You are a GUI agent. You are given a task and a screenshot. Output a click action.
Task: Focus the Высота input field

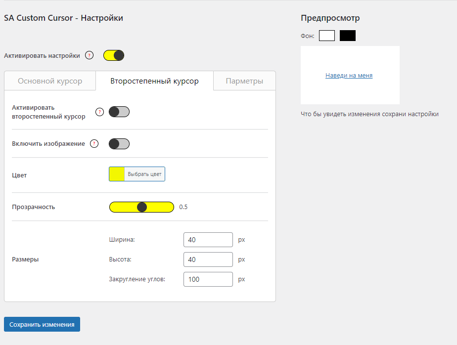pyautogui.click(x=208, y=259)
